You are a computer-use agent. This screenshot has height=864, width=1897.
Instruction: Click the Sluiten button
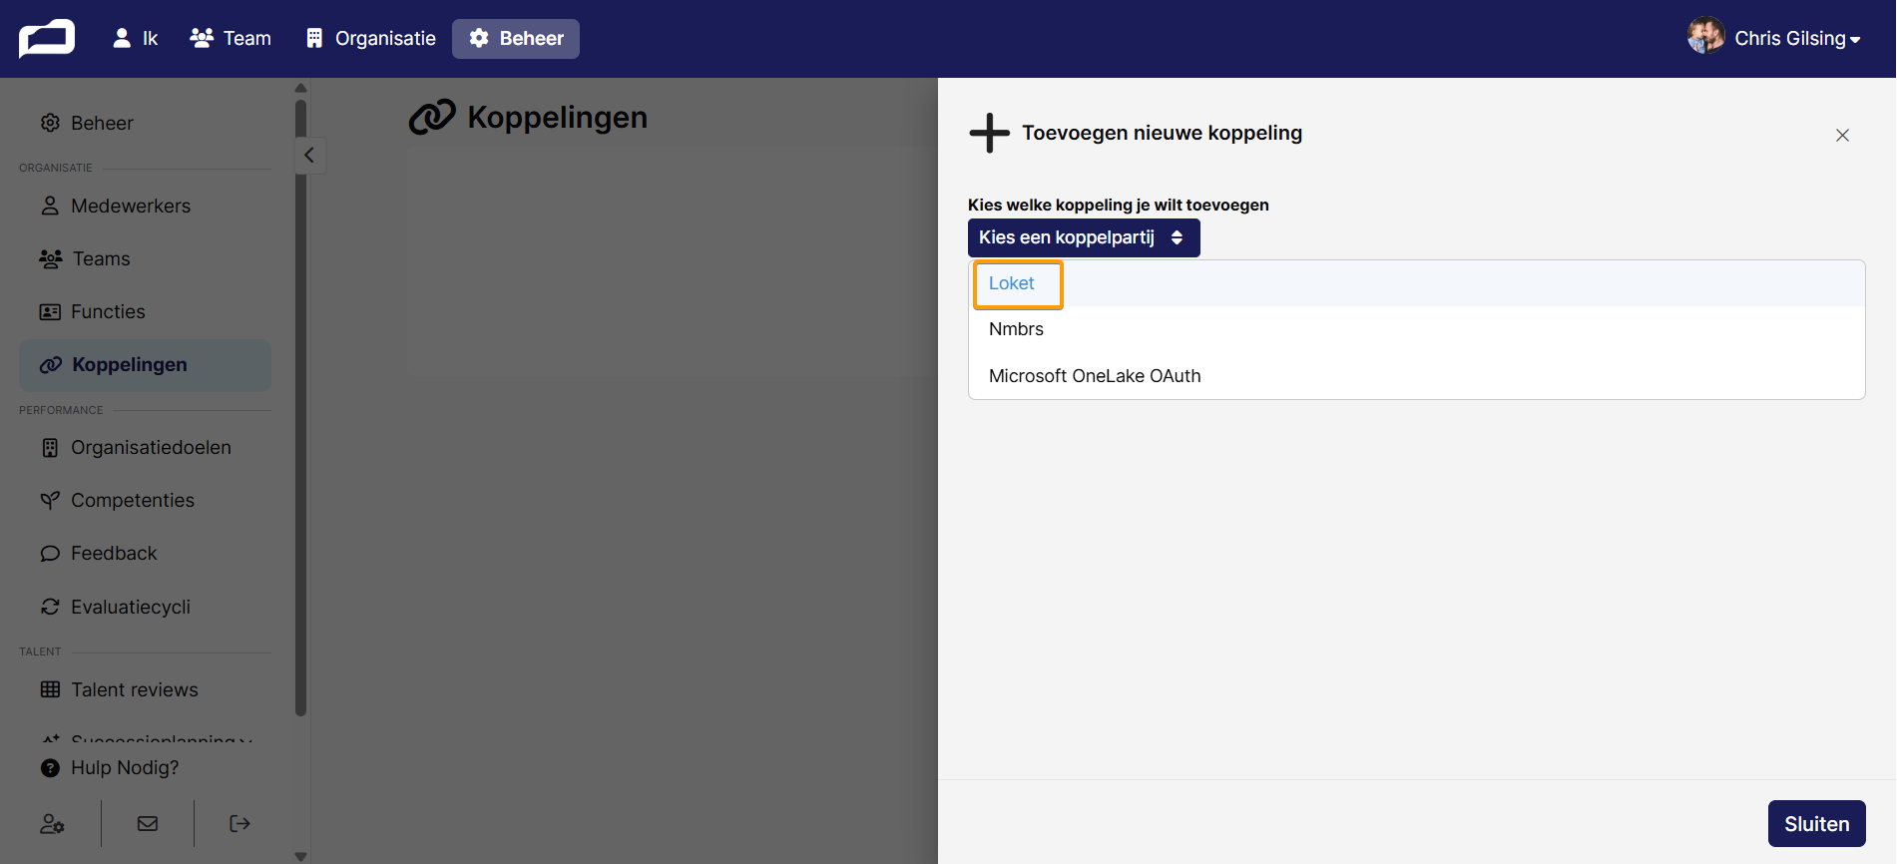(x=1816, y=824)
